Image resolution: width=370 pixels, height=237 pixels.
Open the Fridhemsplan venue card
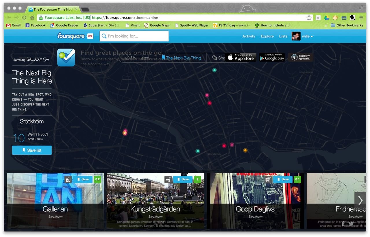pos(336,201)
